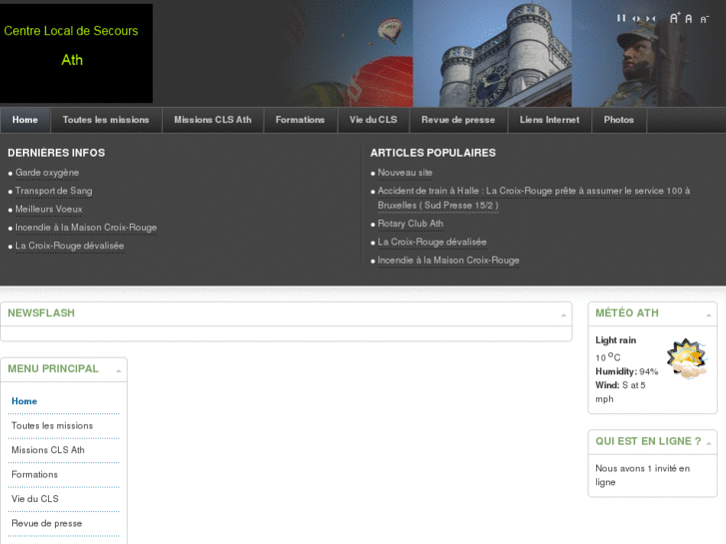Click the Qui est en ligne ? title
Screen dimensions: 726x544
(x=648, y=441)
